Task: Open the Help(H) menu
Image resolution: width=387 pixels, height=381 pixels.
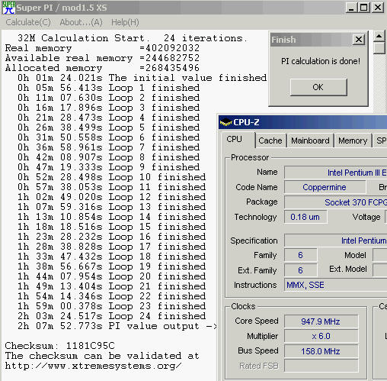Action: point(125,22)
